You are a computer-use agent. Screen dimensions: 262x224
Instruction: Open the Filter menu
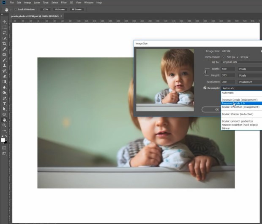(x=64, y=3)
